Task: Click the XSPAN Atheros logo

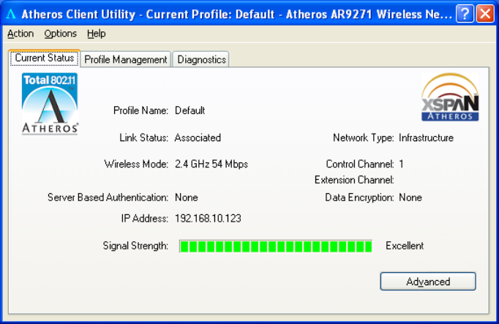Action: (x=450, y=97)
